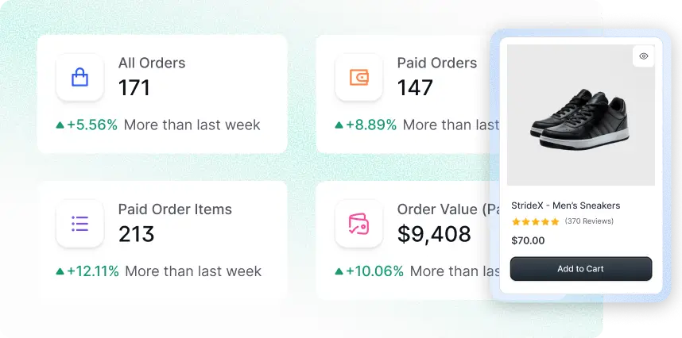
Task: Click the $9,408 order value figure
Action: point(434,234)
